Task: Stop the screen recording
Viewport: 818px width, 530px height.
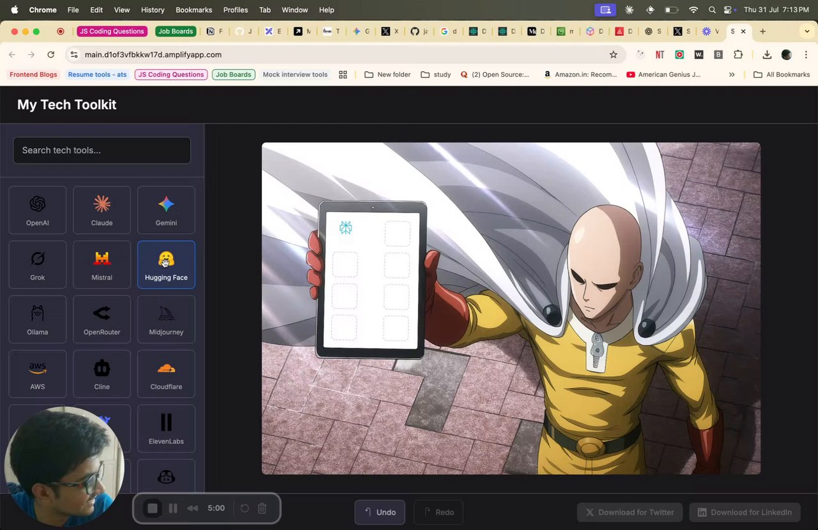Action: (x=152, y=508)
